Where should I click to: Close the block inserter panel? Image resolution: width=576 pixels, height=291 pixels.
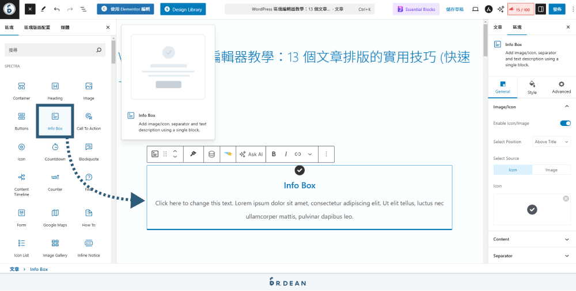tap(108, 28)
